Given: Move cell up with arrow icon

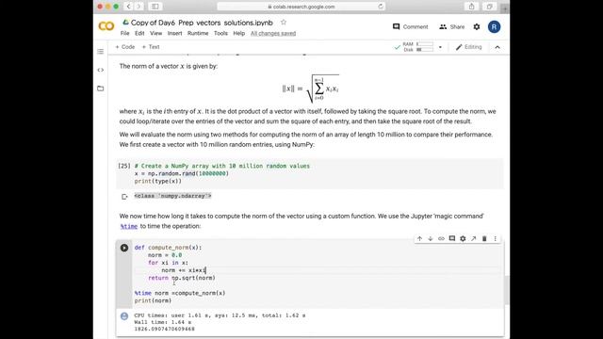Looking at the screenshot, I should click(419, 238).
